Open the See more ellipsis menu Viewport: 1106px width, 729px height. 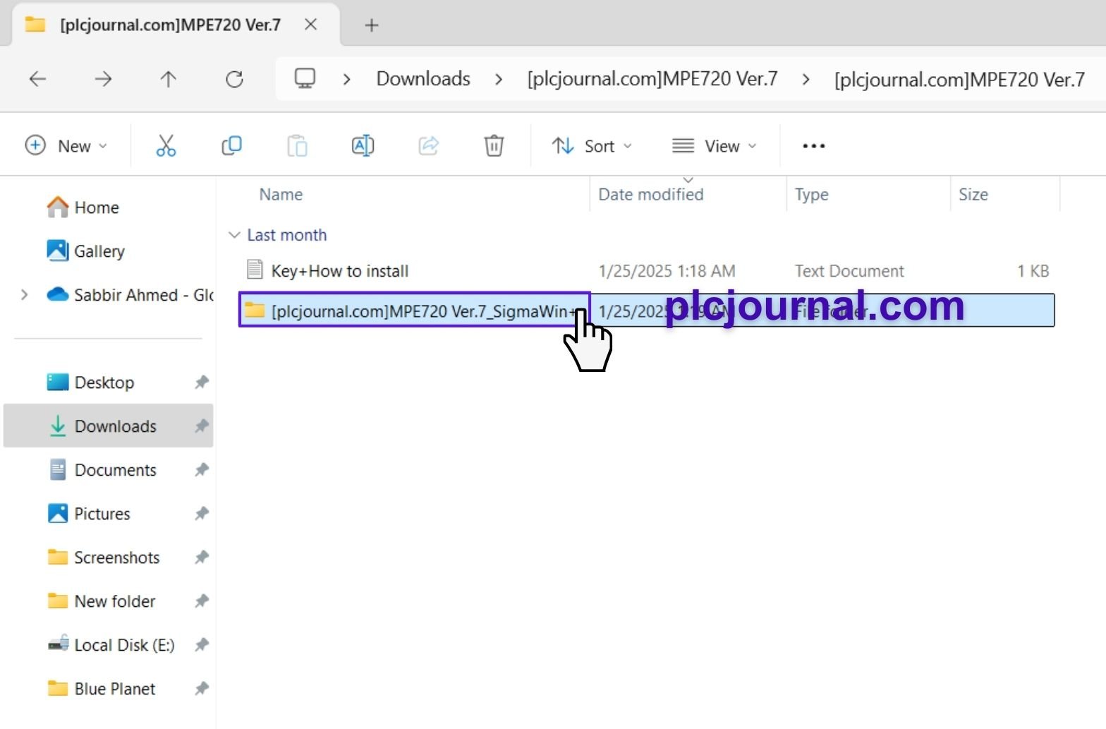point(813,146)
